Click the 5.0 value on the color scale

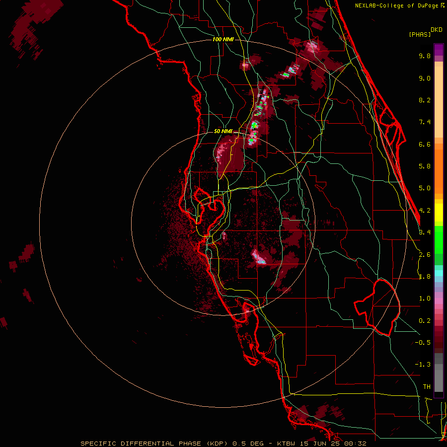click(x=425, y=188)
